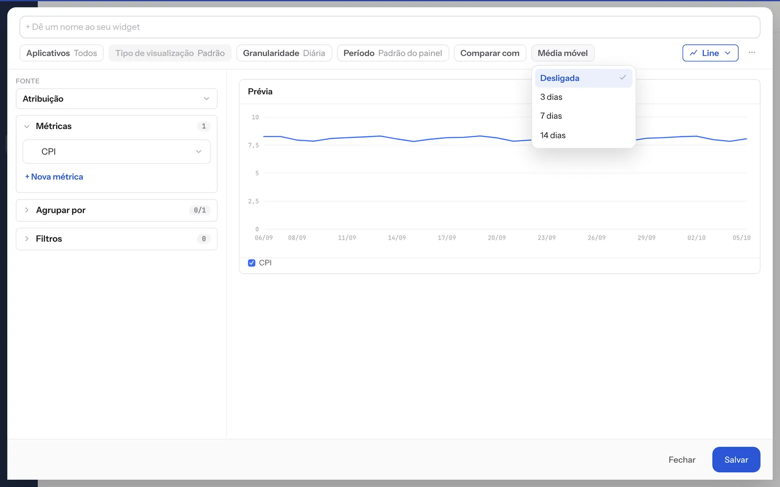
Task: Click the Filtros count badge 0
Action: point(204,239)
